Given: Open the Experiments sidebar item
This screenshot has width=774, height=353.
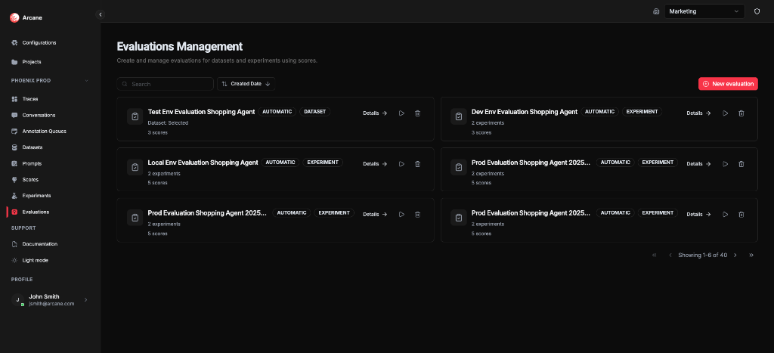Looking at the screenshot, I should pos(36,196).
